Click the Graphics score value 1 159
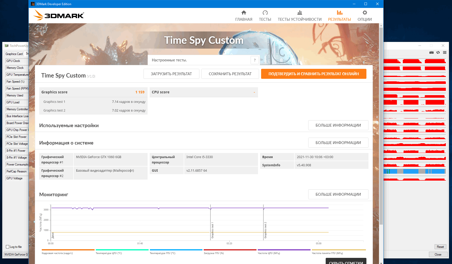This screenshot has width=452, height=264. [140, 92]
